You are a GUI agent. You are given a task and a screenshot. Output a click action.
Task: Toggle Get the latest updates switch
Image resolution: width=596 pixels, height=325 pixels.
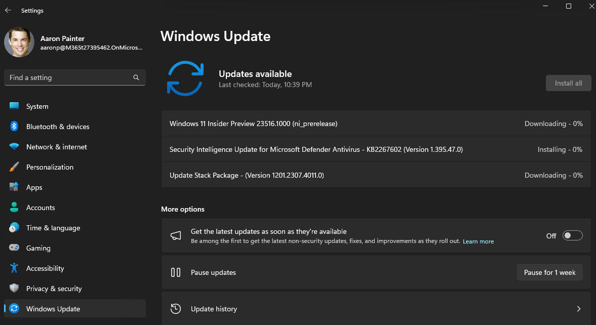pyautogui.click(x=572, y=236)
